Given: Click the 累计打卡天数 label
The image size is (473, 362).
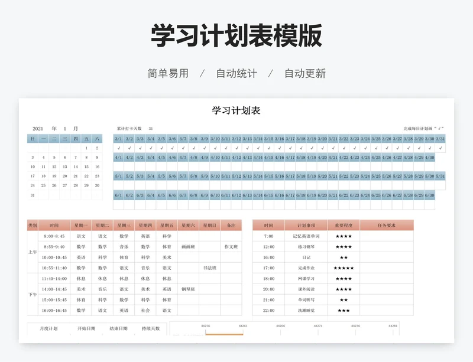Looking at the screenshot, I should (x=129, y=128).
